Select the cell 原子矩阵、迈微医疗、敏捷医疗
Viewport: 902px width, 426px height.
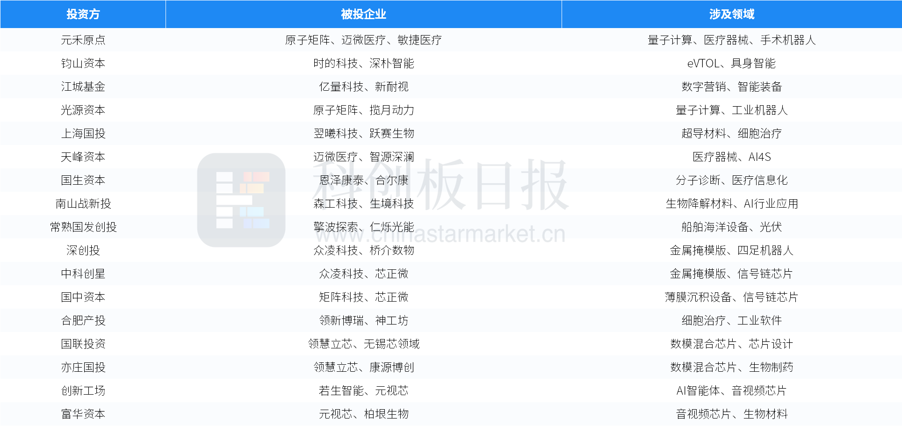(364, 40)
